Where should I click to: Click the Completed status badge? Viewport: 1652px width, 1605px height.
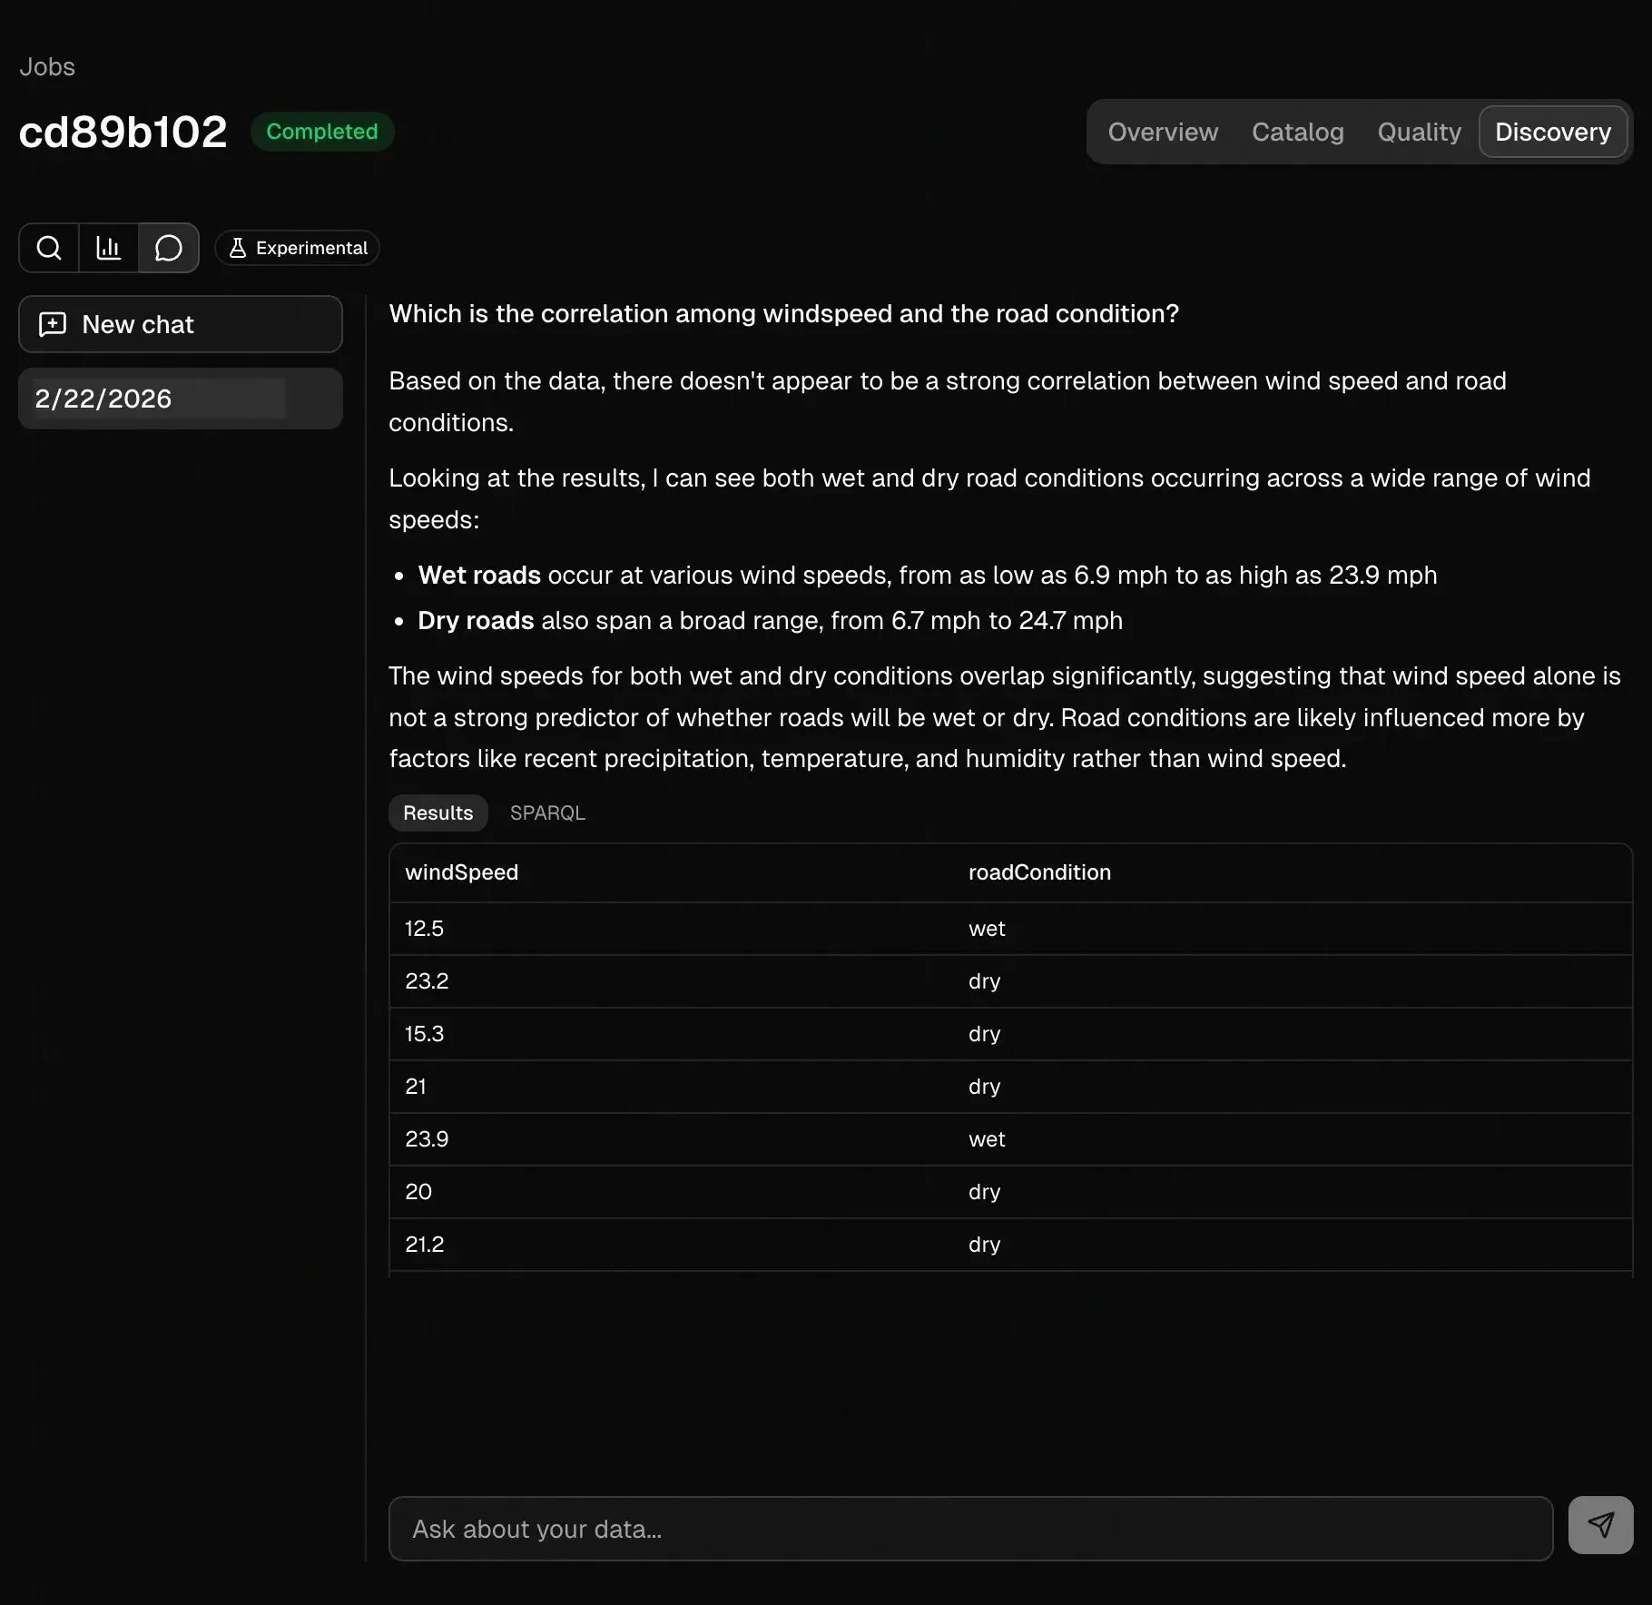pyautogui.click(x=321, y=132)
